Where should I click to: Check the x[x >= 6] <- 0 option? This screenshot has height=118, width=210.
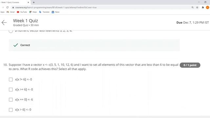tap(11, 89)
